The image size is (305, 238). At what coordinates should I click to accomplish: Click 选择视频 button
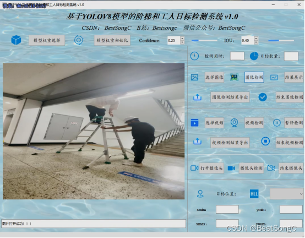tap(214, 123)
